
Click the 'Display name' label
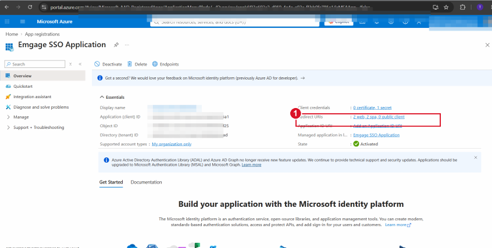(112, 107)
